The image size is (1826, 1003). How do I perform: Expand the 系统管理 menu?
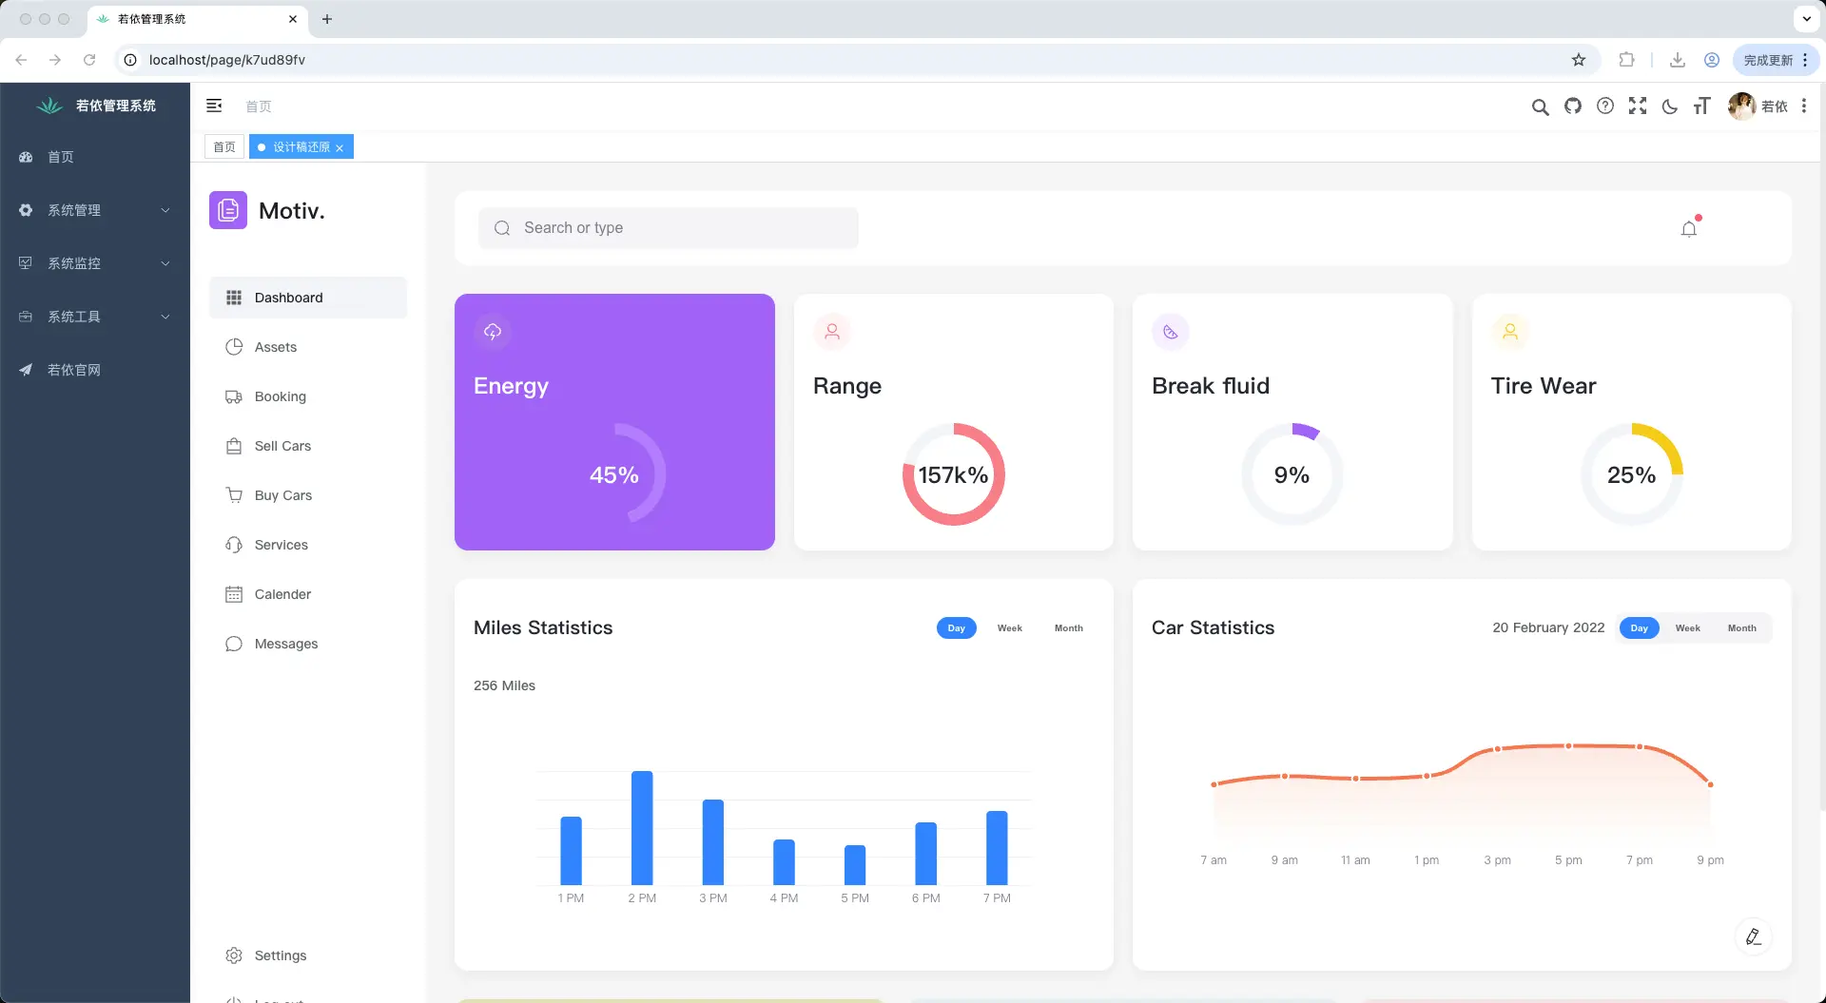[x=95, y=210]
